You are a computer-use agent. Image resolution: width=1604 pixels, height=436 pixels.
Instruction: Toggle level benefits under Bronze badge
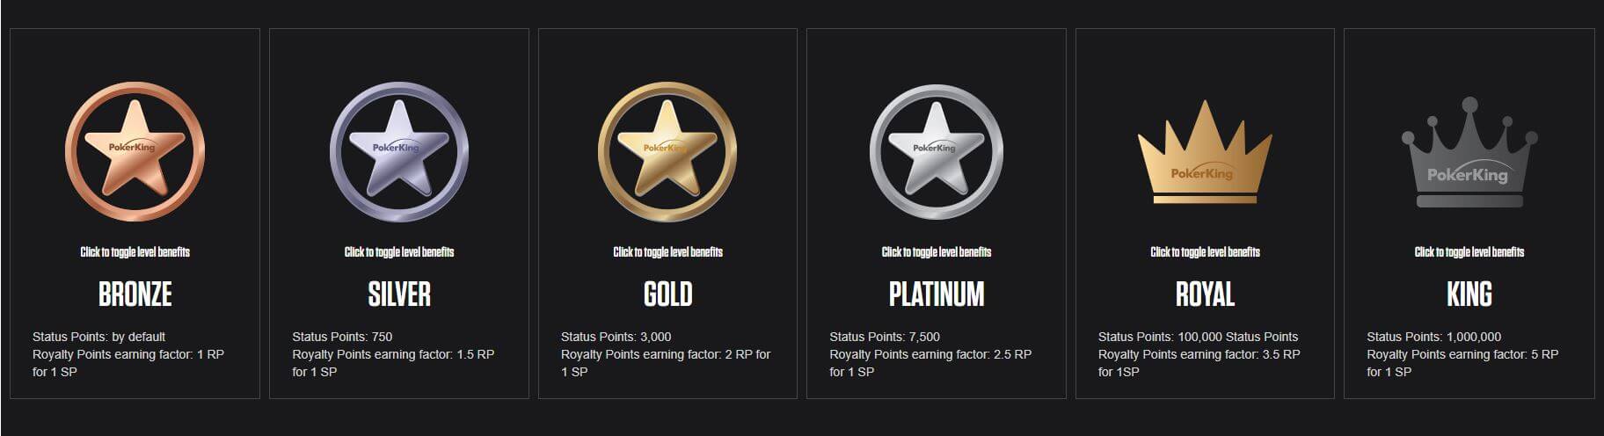135,252
